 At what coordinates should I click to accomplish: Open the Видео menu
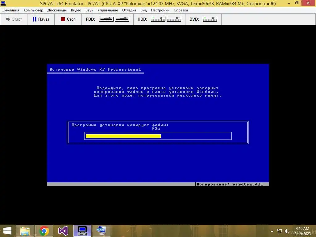pos(76,10)
